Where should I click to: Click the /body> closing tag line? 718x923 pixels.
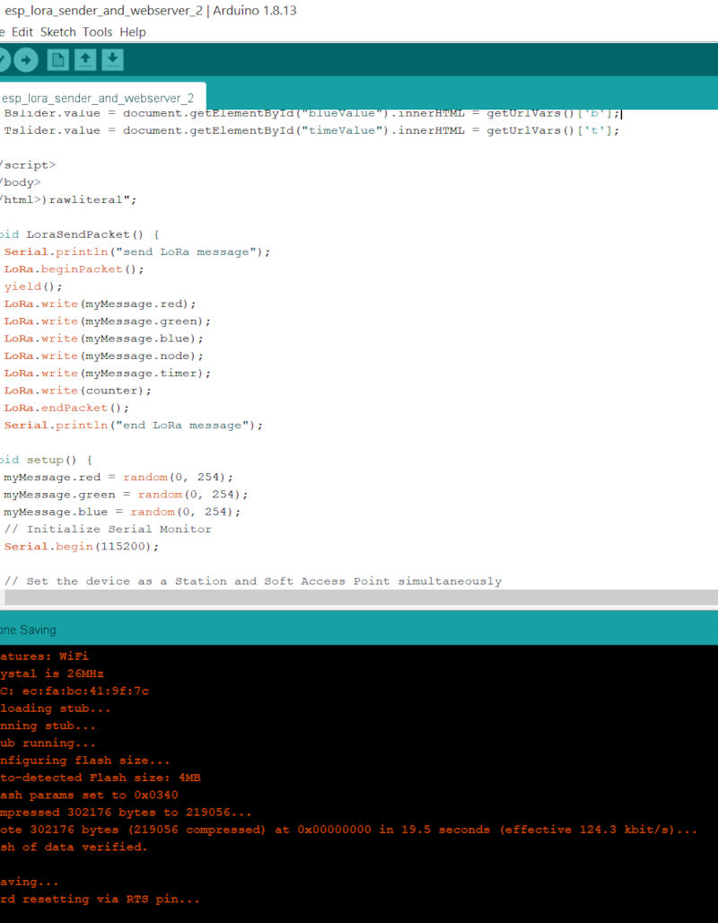pos(21,182)
